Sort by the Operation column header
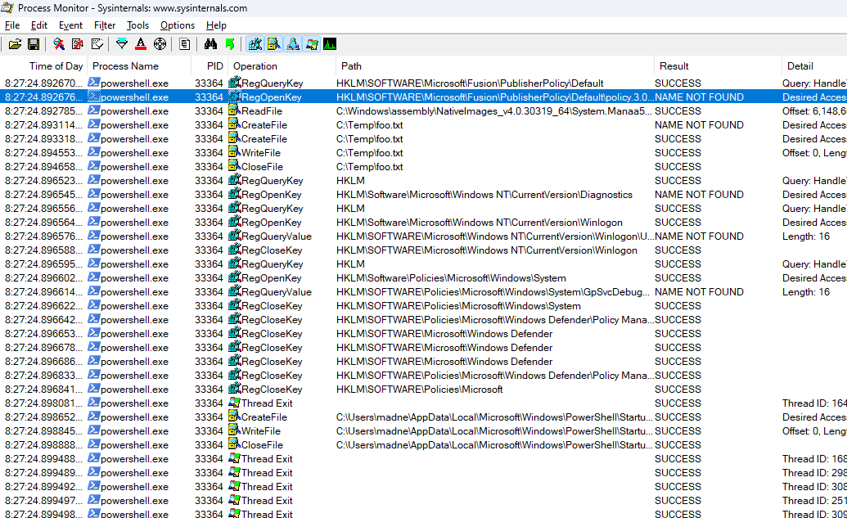Image resolution: width=847 pixels, height=518 pixels. pyautogui.click(x=282, y=66)
